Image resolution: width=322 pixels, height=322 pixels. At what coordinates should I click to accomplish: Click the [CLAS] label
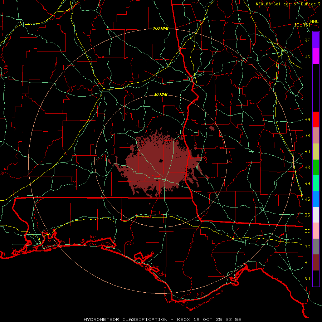click(302, 25)
